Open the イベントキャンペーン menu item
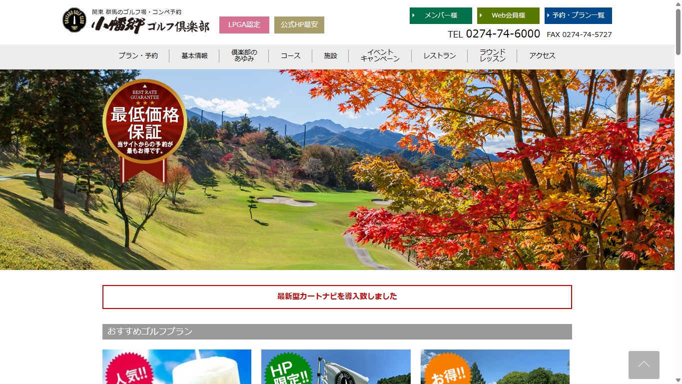Viewport: 682px width, 384px height. (x=380, y=55)
